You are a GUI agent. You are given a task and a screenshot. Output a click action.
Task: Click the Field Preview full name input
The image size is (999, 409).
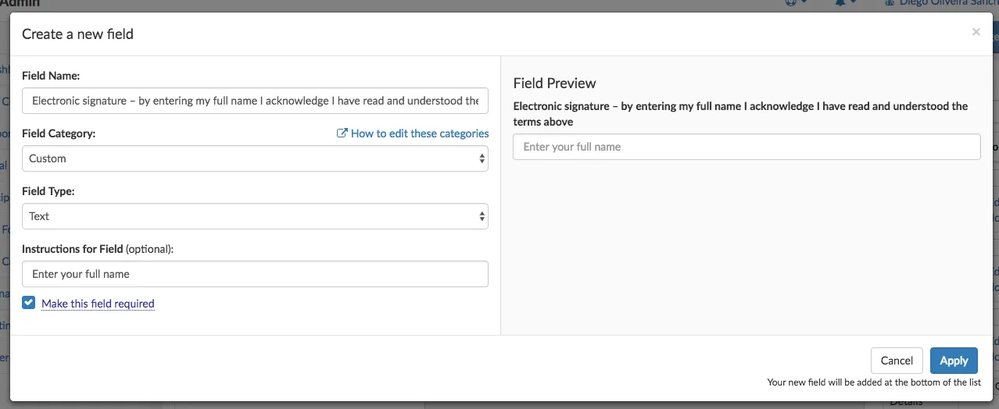pos(746,147)
